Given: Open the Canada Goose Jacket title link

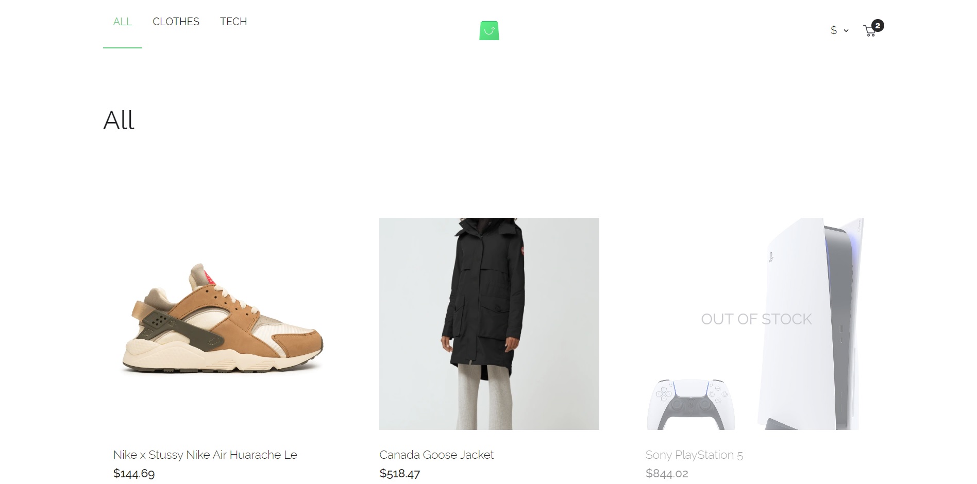Looking at the screenshot, I should (x=436, y=455).
